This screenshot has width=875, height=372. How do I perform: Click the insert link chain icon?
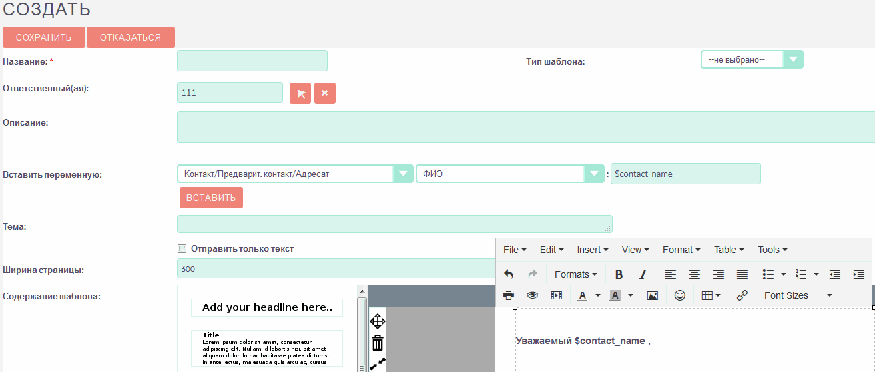742,295
